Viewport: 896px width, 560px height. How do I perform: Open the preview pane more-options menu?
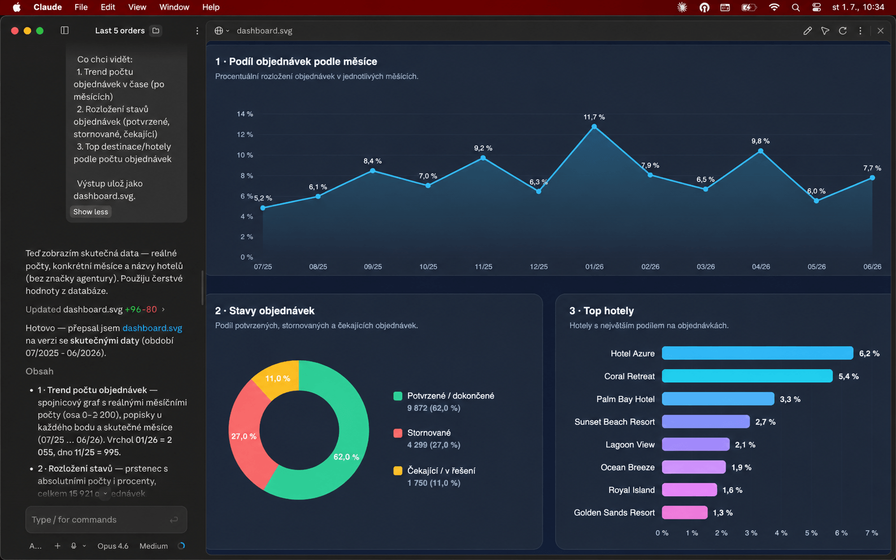tap(860, 31)
